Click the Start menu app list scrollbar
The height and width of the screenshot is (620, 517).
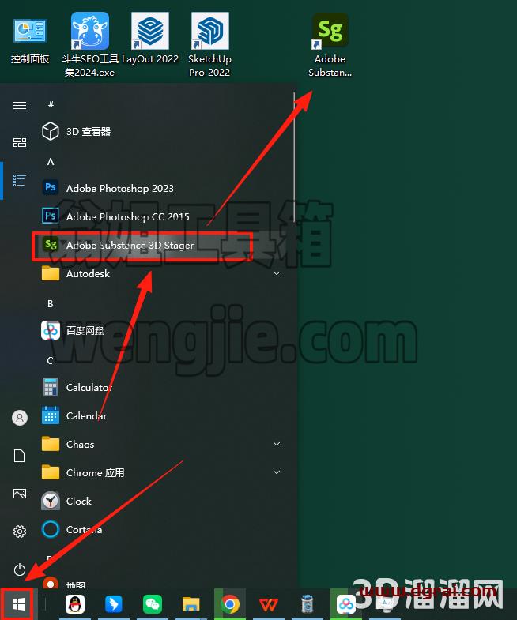[x=294, y=158]
